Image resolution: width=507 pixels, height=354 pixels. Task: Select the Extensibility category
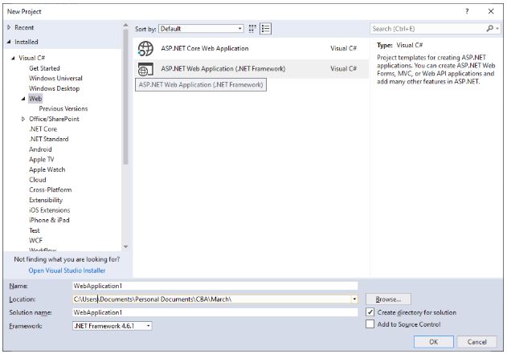(x=46, y=200)
